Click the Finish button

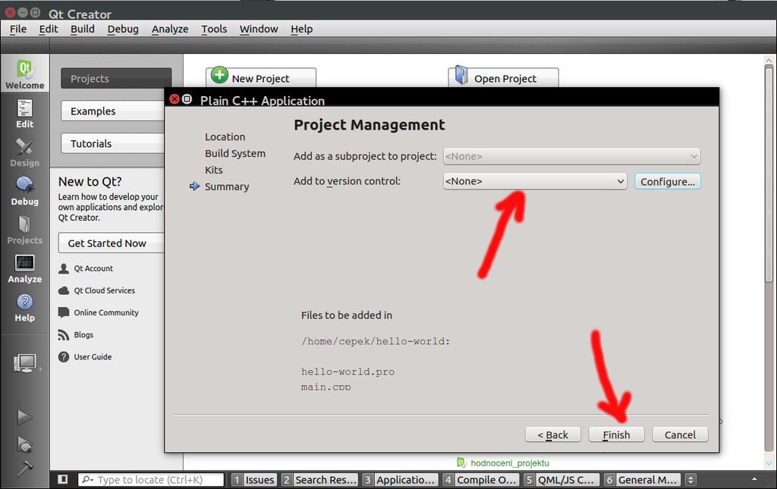(x=616, y=434)
